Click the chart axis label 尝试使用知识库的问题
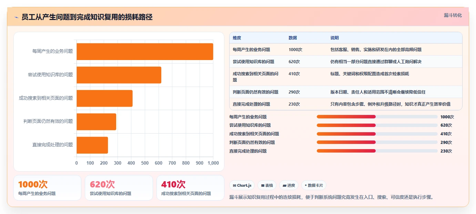476x214 pixels. [x=50, y=75]
